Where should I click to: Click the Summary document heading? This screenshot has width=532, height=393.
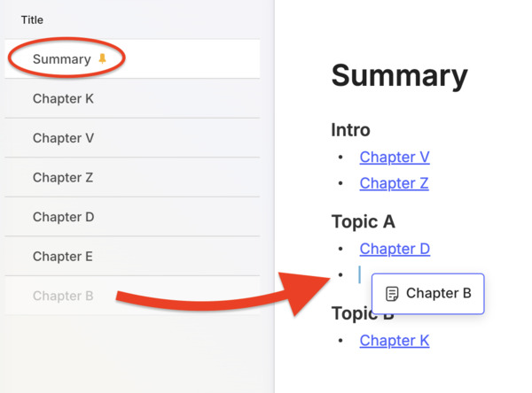pos(399,76)
